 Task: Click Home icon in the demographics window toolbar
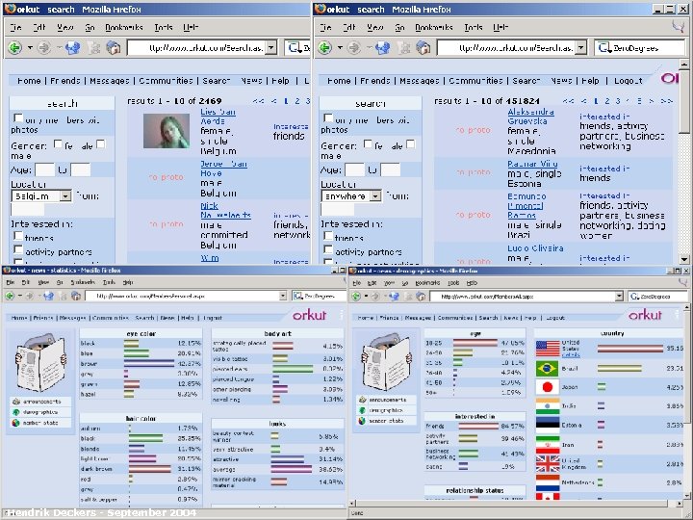(x=422, y=297)
